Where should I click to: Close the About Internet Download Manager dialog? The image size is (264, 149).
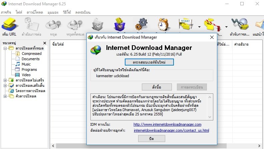(212, 37)
